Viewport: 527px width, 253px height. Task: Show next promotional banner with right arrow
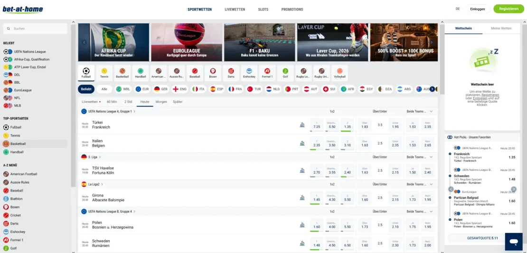pos(431,42)
